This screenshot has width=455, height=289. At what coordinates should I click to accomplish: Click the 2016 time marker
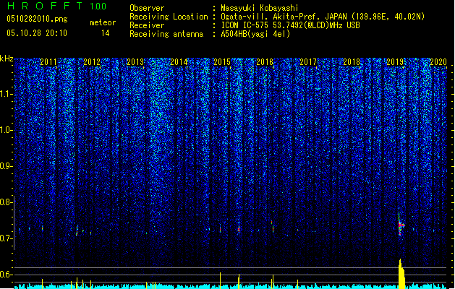pyautogui.click(x=265, y=61)
